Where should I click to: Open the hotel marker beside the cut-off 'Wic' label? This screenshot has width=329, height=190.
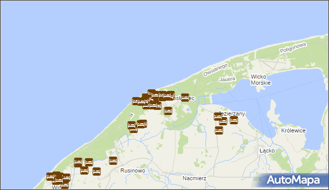[x=65, y=185]
